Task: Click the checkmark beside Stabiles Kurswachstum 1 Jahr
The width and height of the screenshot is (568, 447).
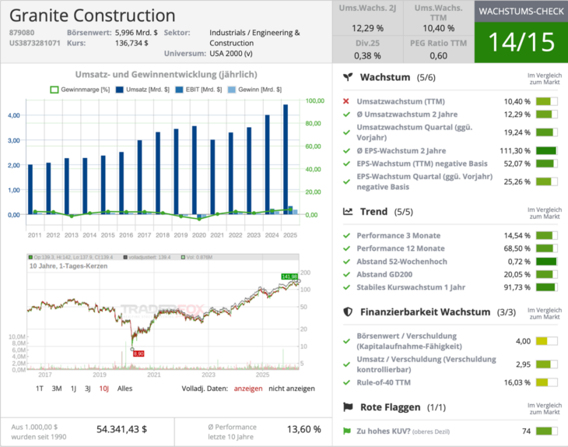Action: point(347,287)
